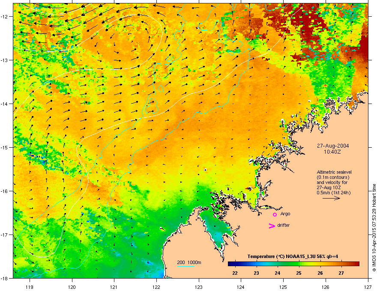Click the 123 longitude axis label
The height and width of the screenshot is (291, 377).
click(x=199, y=287)
